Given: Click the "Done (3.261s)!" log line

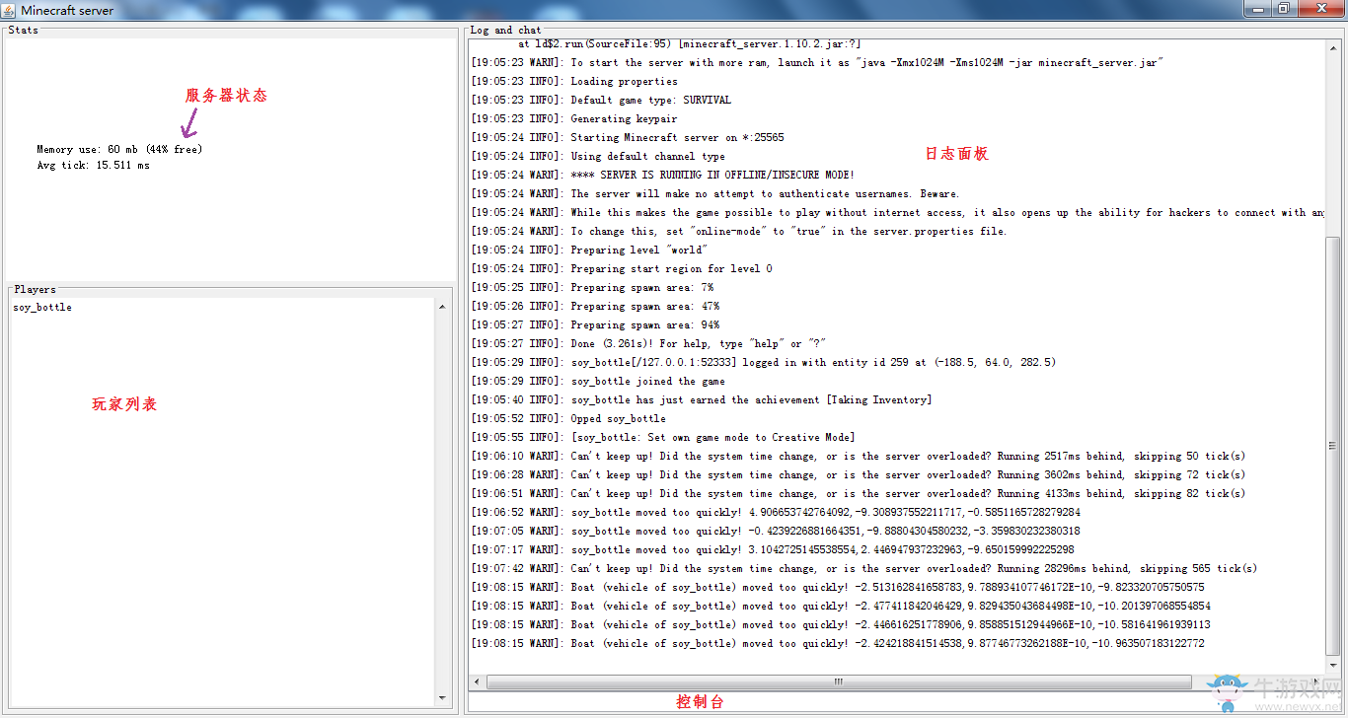Looking at the screenshot, I should coord(648,344).
